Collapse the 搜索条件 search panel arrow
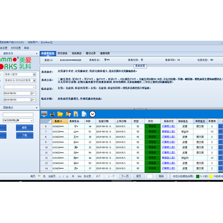 click(x=37, y=54)
